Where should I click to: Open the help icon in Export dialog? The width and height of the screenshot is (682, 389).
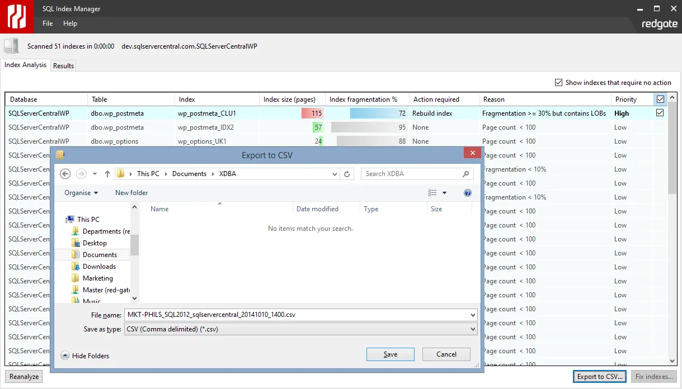[468, 193]
